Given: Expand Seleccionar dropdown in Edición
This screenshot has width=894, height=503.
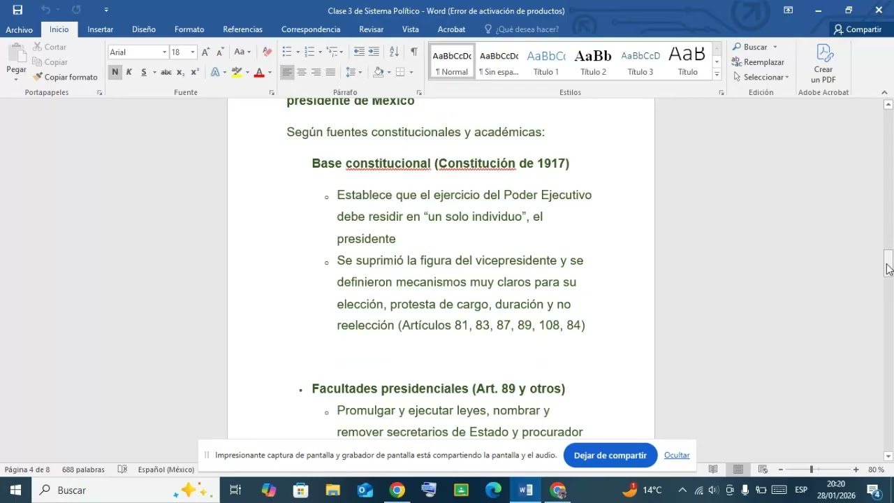Looking at the screenshot, I should point(761,77).
